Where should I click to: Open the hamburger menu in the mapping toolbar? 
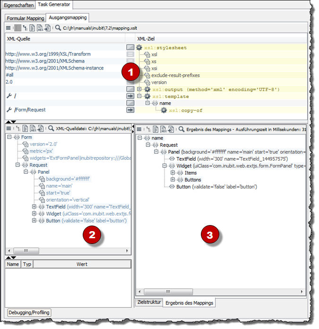click(8, 28)
